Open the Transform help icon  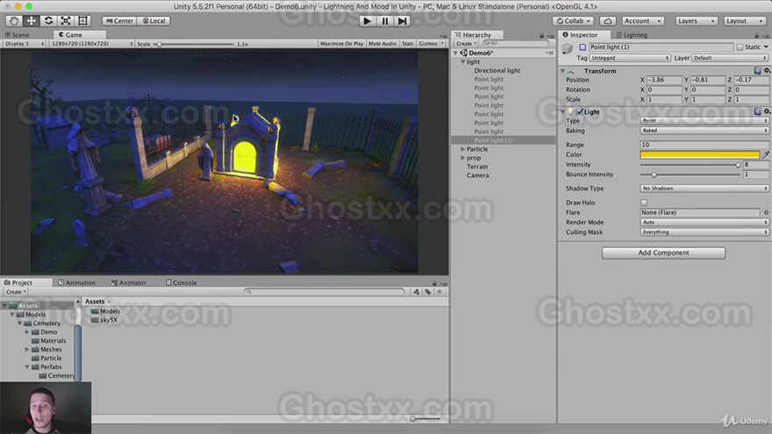[757, 70]
